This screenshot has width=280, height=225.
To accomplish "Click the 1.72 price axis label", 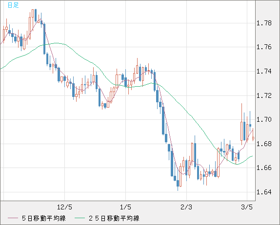I will (264, 95).
